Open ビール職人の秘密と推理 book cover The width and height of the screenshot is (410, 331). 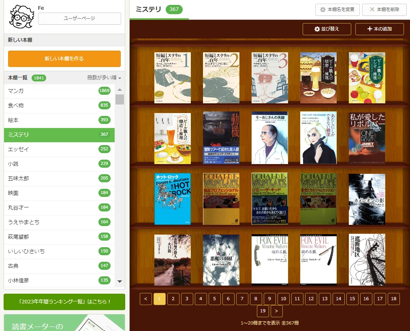318,78
